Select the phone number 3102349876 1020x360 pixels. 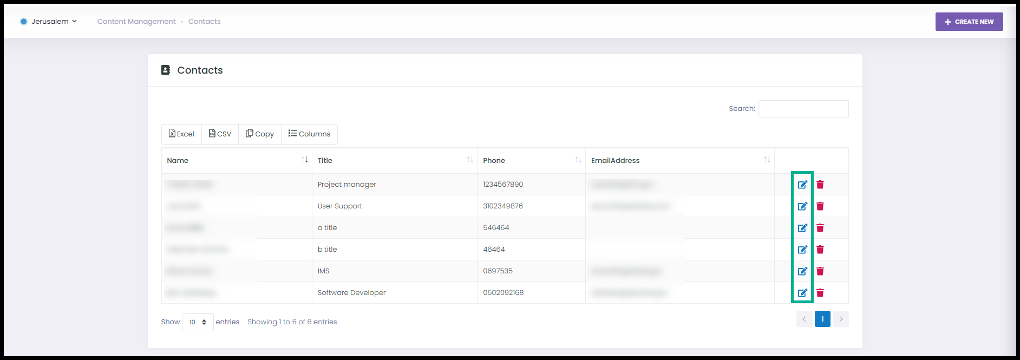pyautogui.click(x=503, y=206)
